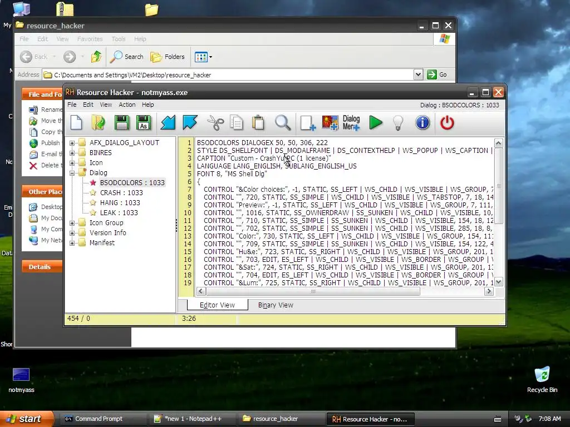
Task: Open Resource Hacker Edit menu
Action: pos(88,105)
